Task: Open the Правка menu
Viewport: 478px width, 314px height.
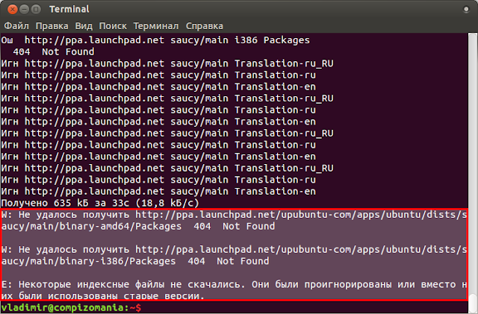Action: coord(52,26)
